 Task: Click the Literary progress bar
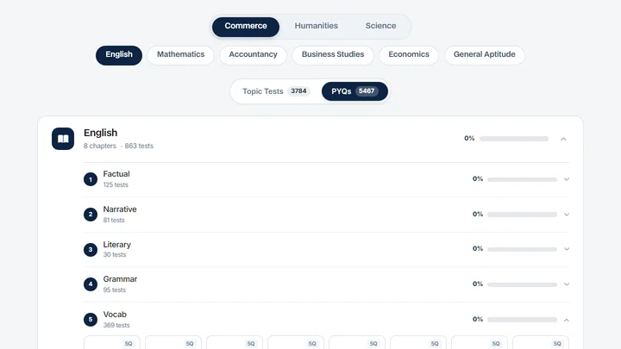point(522,249)
